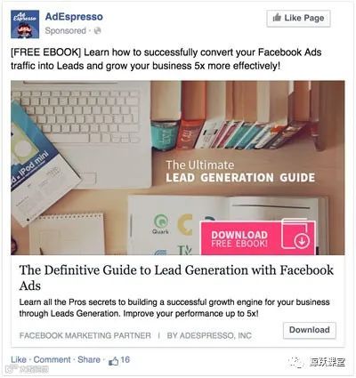Click the Quark logo in the ad image

pos(160,224)
